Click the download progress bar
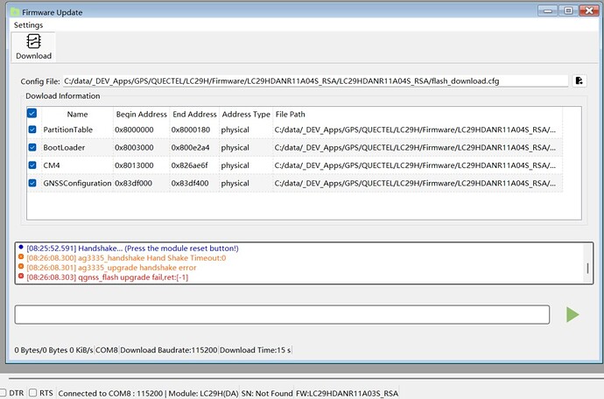This screenshot has height=399, width=604. [x=282, y=314]
